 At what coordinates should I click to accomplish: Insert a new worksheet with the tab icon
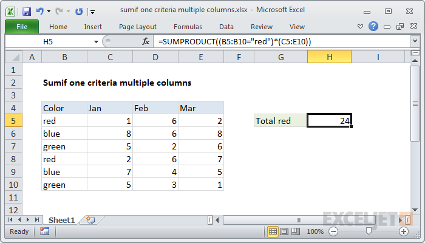(x=90, y=220)
